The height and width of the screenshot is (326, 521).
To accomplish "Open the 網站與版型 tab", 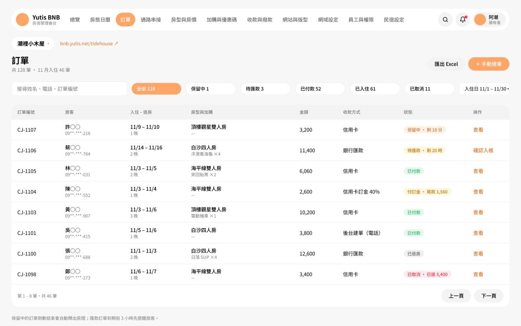I will (295, 20).
